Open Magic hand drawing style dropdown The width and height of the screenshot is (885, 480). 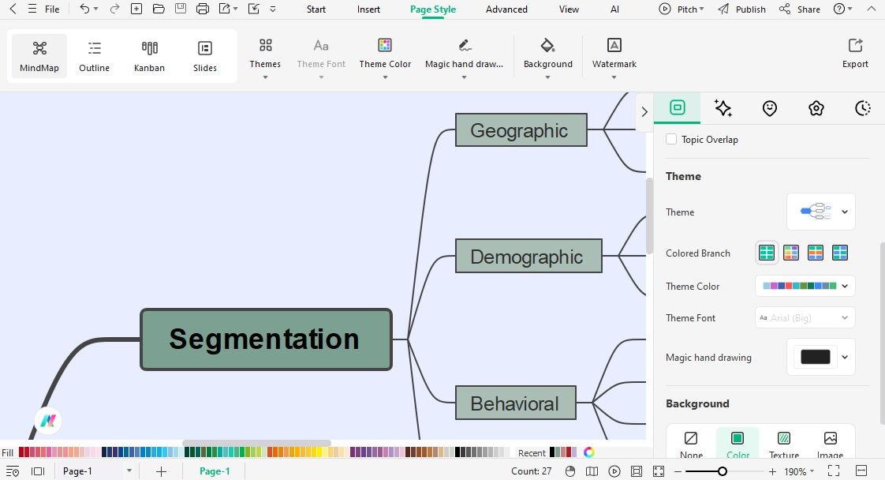[821, 357]
